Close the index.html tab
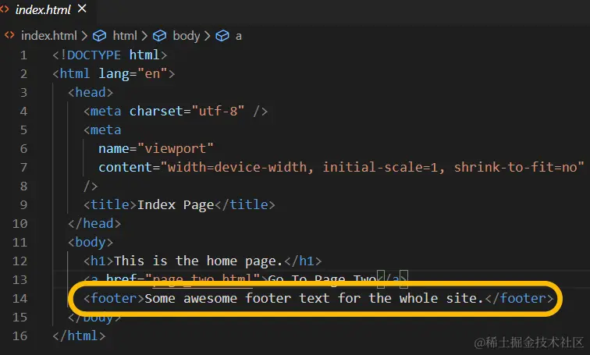Viewport: 590px width, 355px height. tap(82, 9)
